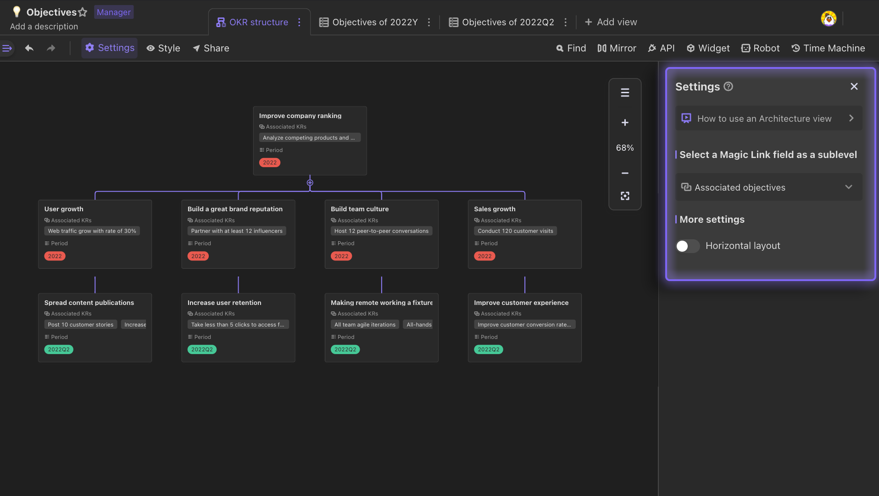The width and height of the screenshot is (879, 496).
Task: Open Build team culture card
Action: [382, 234]
